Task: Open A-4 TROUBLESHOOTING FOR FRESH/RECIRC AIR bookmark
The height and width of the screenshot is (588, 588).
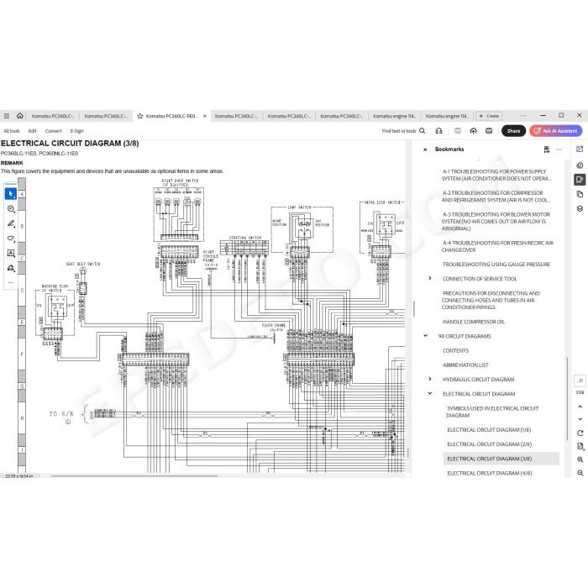Action: coord(497,246)
